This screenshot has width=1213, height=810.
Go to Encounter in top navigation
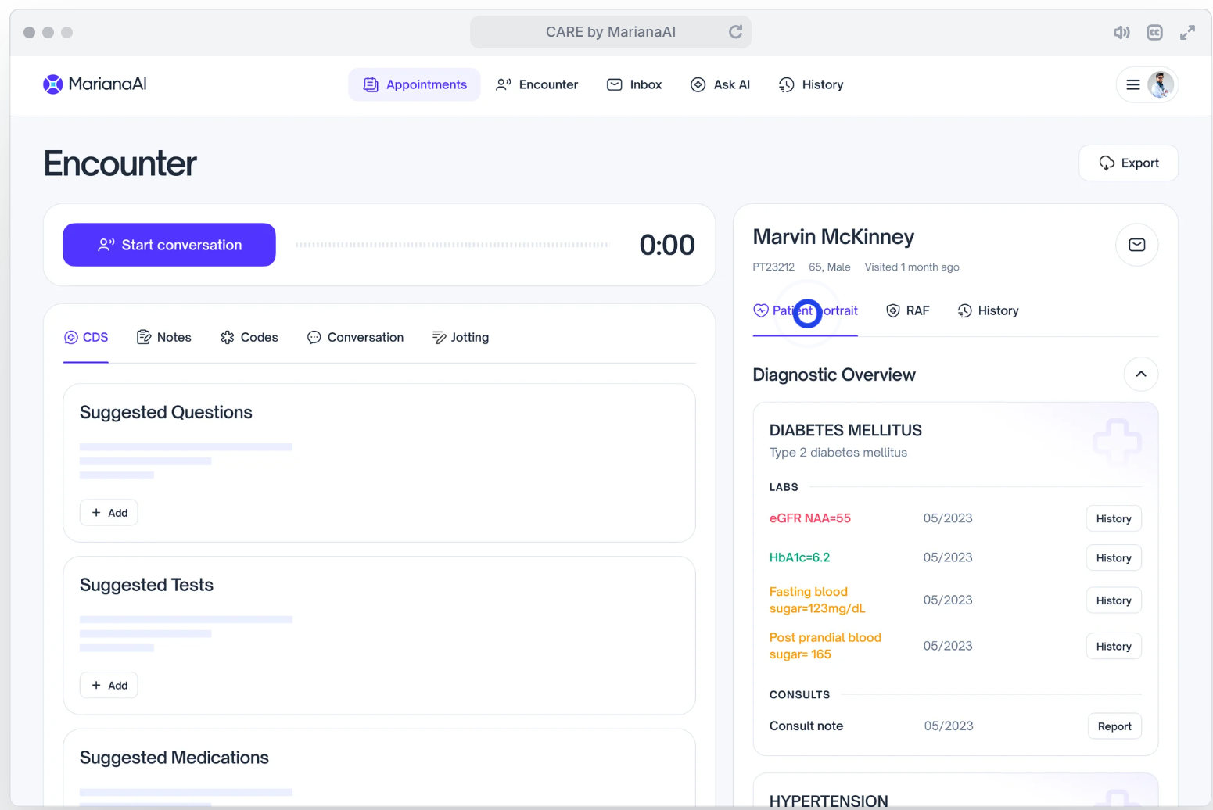click(x=537, y=84)
